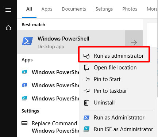Screen dimensions: 158x137
Task: Click the Home icon in sidebar
Action: (x=8, y=27)
